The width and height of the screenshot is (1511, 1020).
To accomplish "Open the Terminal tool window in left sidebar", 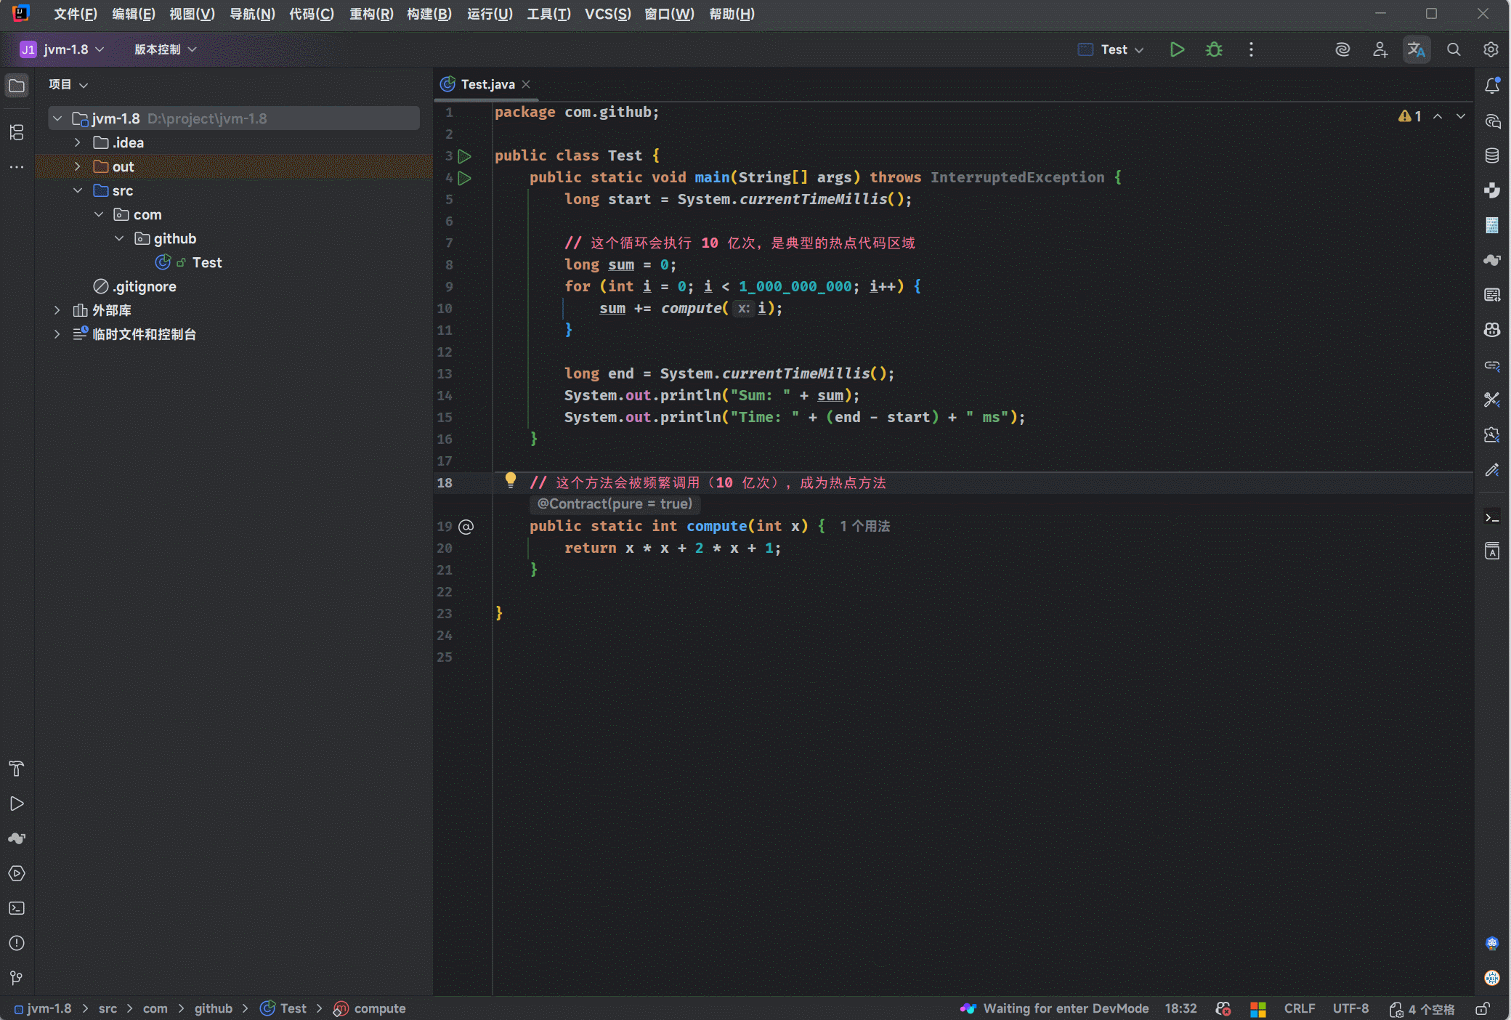I will [x=17, y=908].
